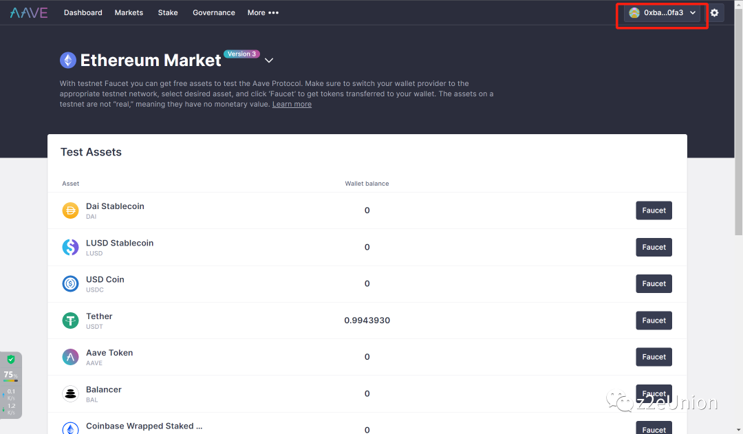Expand the Ethereum Market selector chevron
The image size is (743, 434).
[x=269, y=61]
